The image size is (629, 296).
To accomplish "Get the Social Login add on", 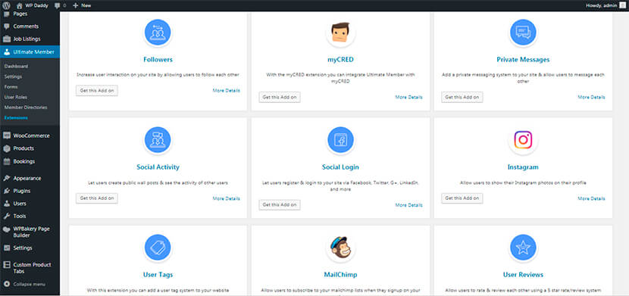I will tap(280, 205).
